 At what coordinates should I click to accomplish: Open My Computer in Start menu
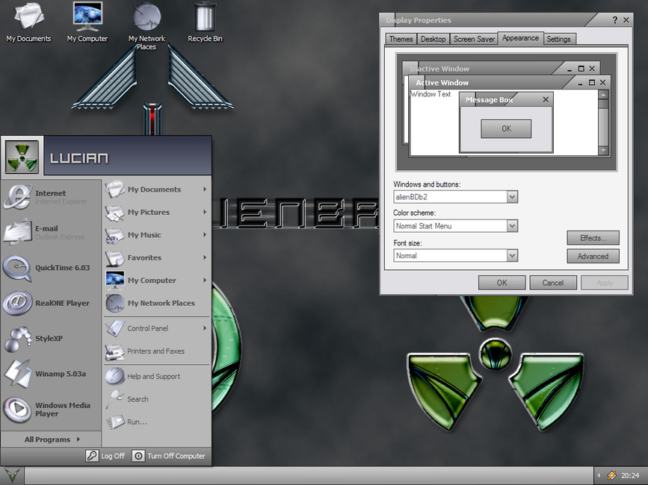[157, 280]
